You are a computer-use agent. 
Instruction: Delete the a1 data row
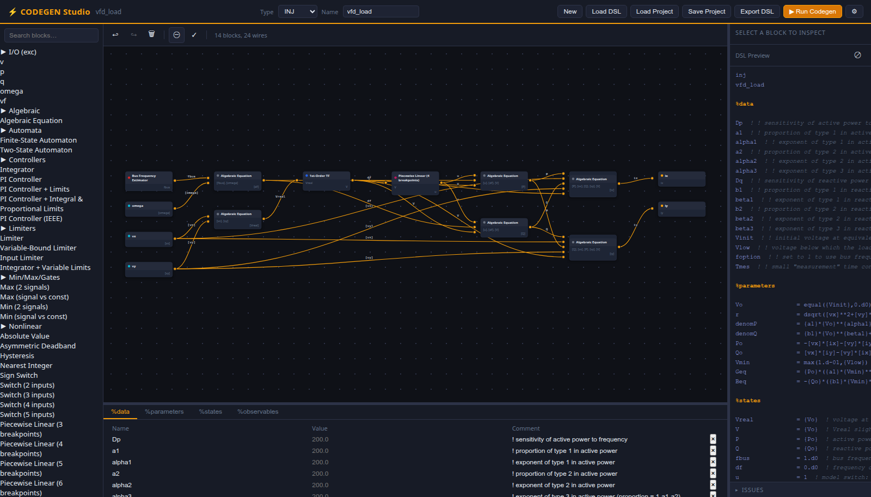[x=713, y=451]
